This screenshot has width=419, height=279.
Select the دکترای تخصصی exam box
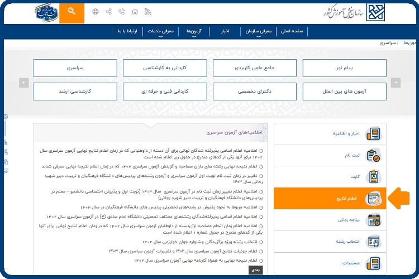[255, 92]
